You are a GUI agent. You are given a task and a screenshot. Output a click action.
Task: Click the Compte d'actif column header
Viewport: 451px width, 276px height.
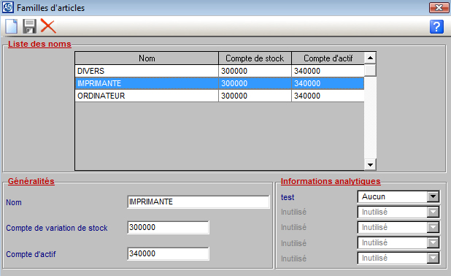tap(328, 58)
